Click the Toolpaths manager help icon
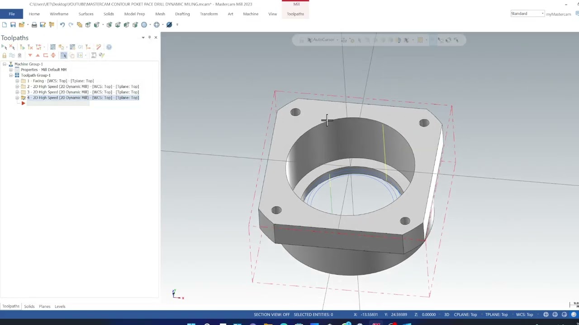 coord(109,47)
